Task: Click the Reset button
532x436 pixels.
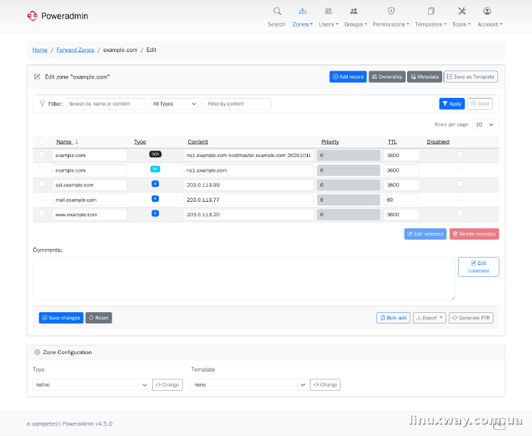Action: (98, 318)
